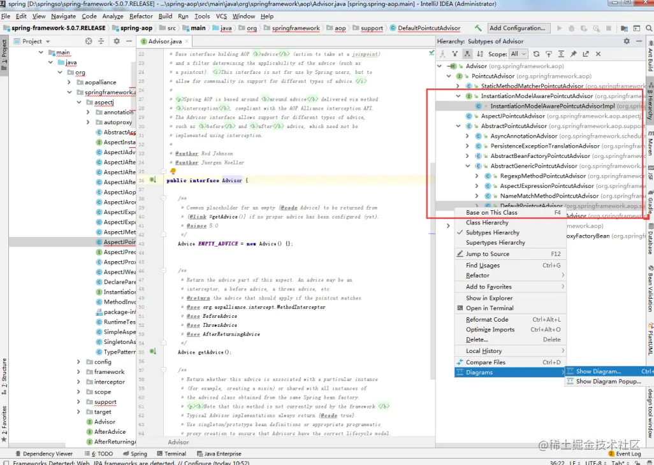
Task: Toggle Autoscroll to Source in Hierarchy toolbar
Action: point(549,54)
